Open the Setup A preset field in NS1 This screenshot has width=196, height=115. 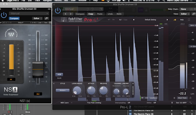21,22
